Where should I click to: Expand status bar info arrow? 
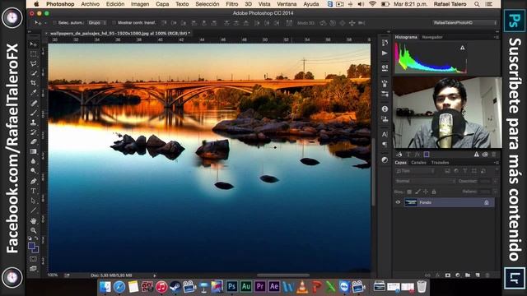(155, 275)
